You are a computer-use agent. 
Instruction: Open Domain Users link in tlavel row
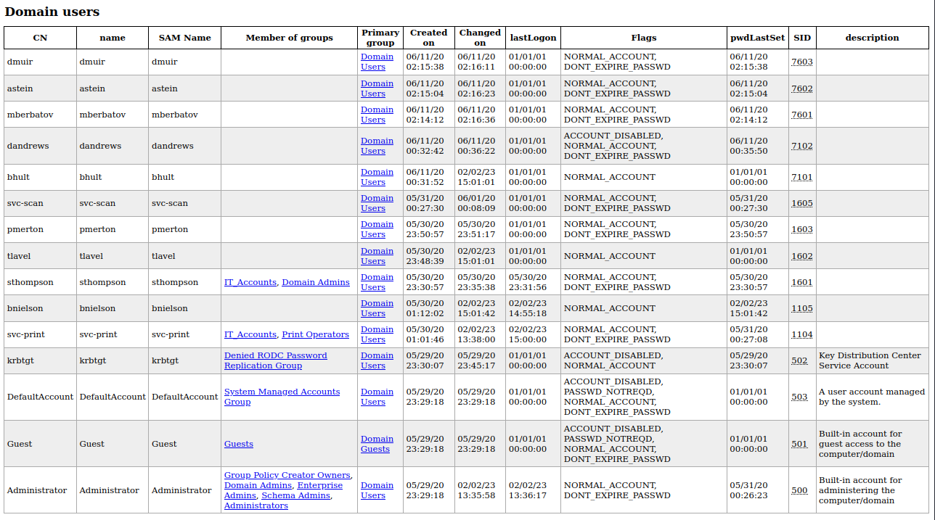[377, 256]
